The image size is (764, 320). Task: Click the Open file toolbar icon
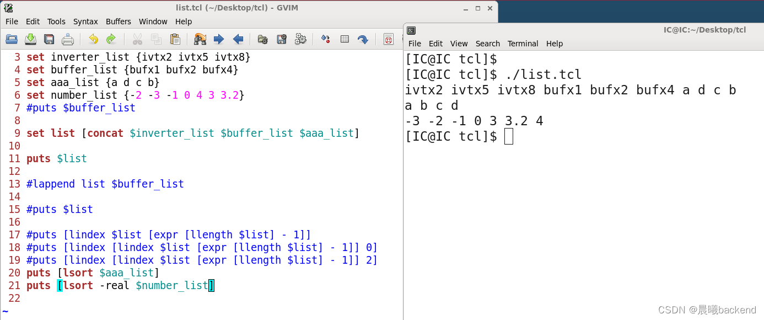[12, 39]
